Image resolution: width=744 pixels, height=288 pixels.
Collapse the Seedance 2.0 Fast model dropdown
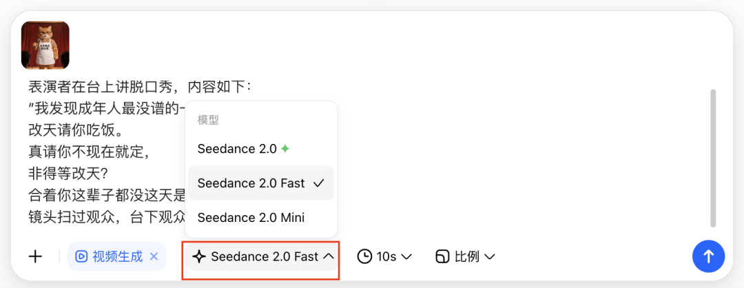pyautogui.click(x=262, y=257)
